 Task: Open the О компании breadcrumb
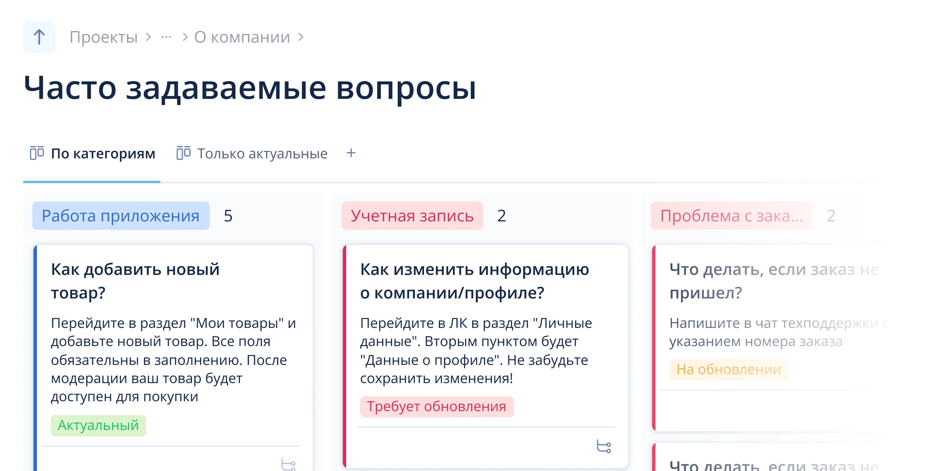[x=242, y=37]
